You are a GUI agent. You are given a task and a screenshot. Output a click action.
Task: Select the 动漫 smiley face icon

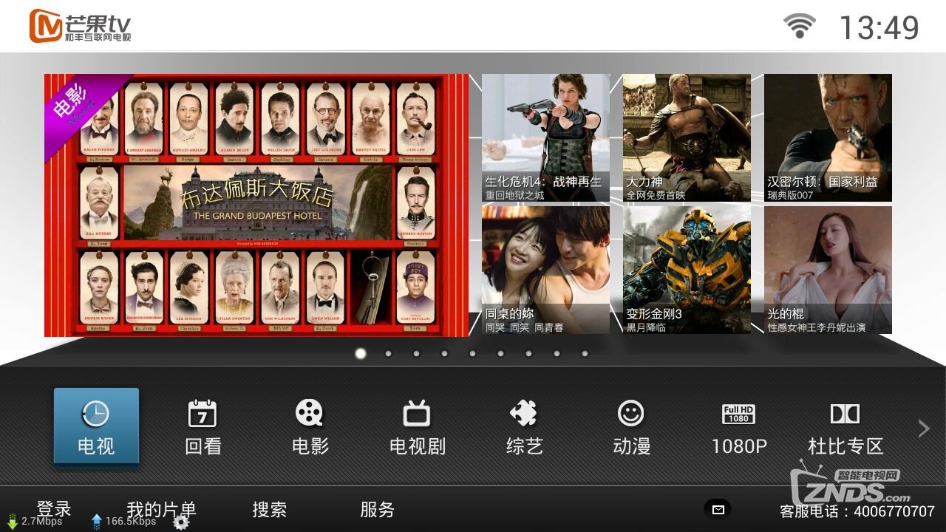[631, 414]
